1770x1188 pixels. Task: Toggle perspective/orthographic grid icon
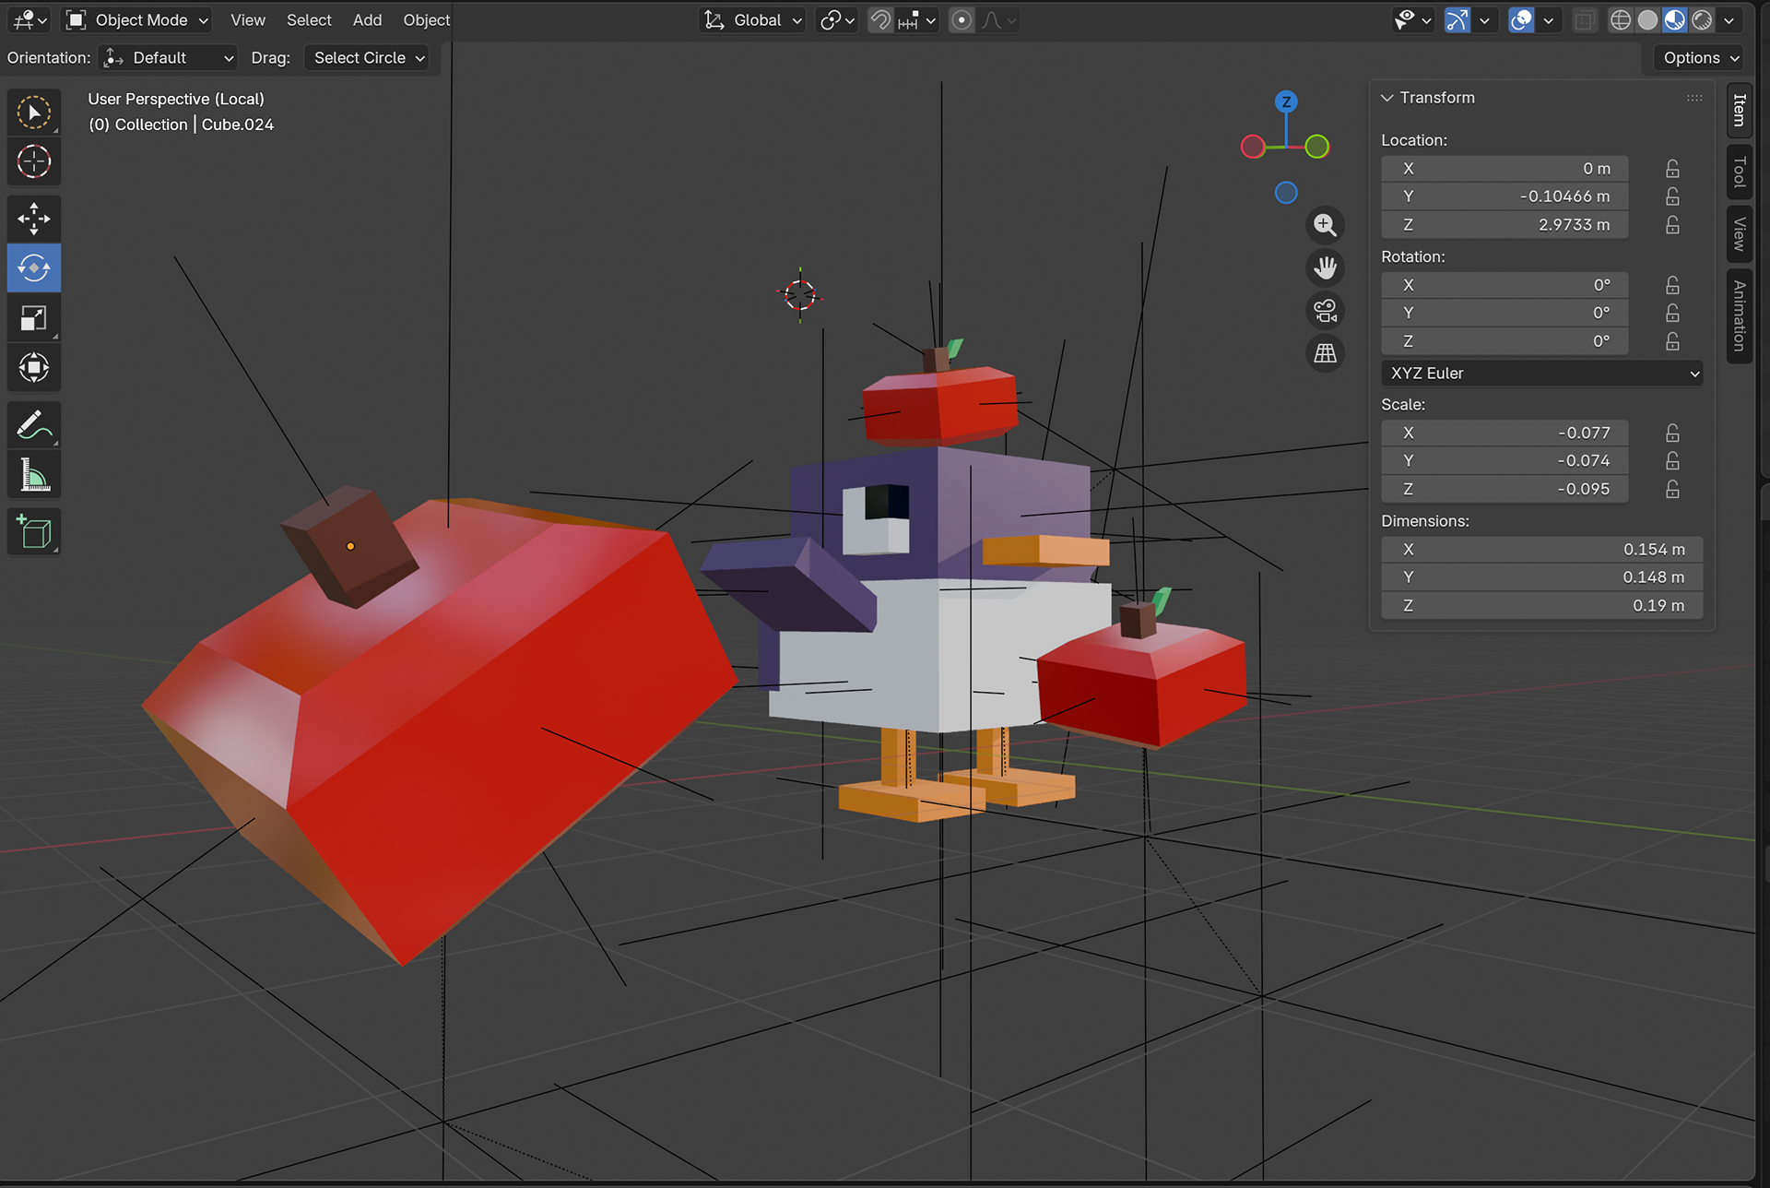(x=1325, y=353)
